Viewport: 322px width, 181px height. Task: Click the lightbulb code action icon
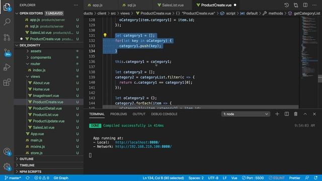tap(105, 35)
